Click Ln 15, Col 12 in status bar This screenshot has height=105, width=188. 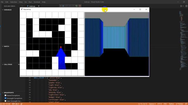click(x=142, y=104)
